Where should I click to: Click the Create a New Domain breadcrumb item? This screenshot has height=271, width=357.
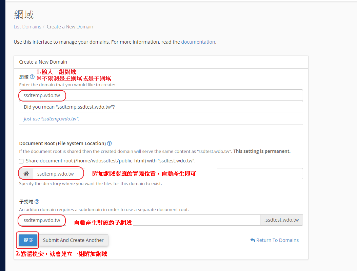tap(70, 27)
